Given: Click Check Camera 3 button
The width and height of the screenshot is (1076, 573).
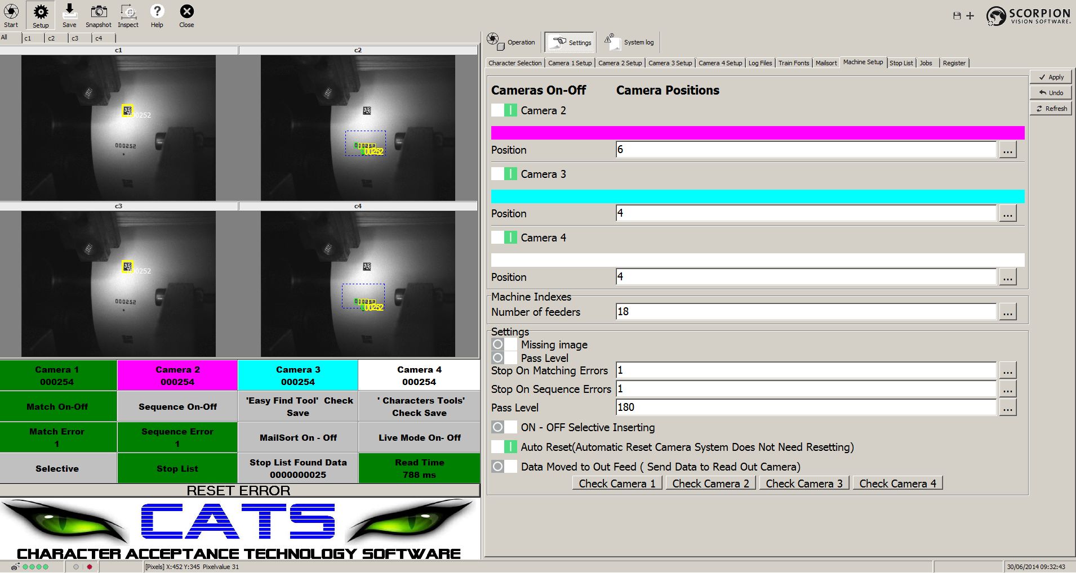Looking at the screenshot, I should pyautogui.click(x=804, y=484).
